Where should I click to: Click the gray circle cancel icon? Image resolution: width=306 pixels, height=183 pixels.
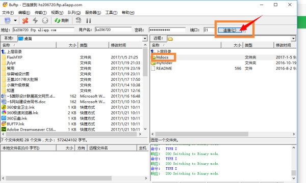45,20
